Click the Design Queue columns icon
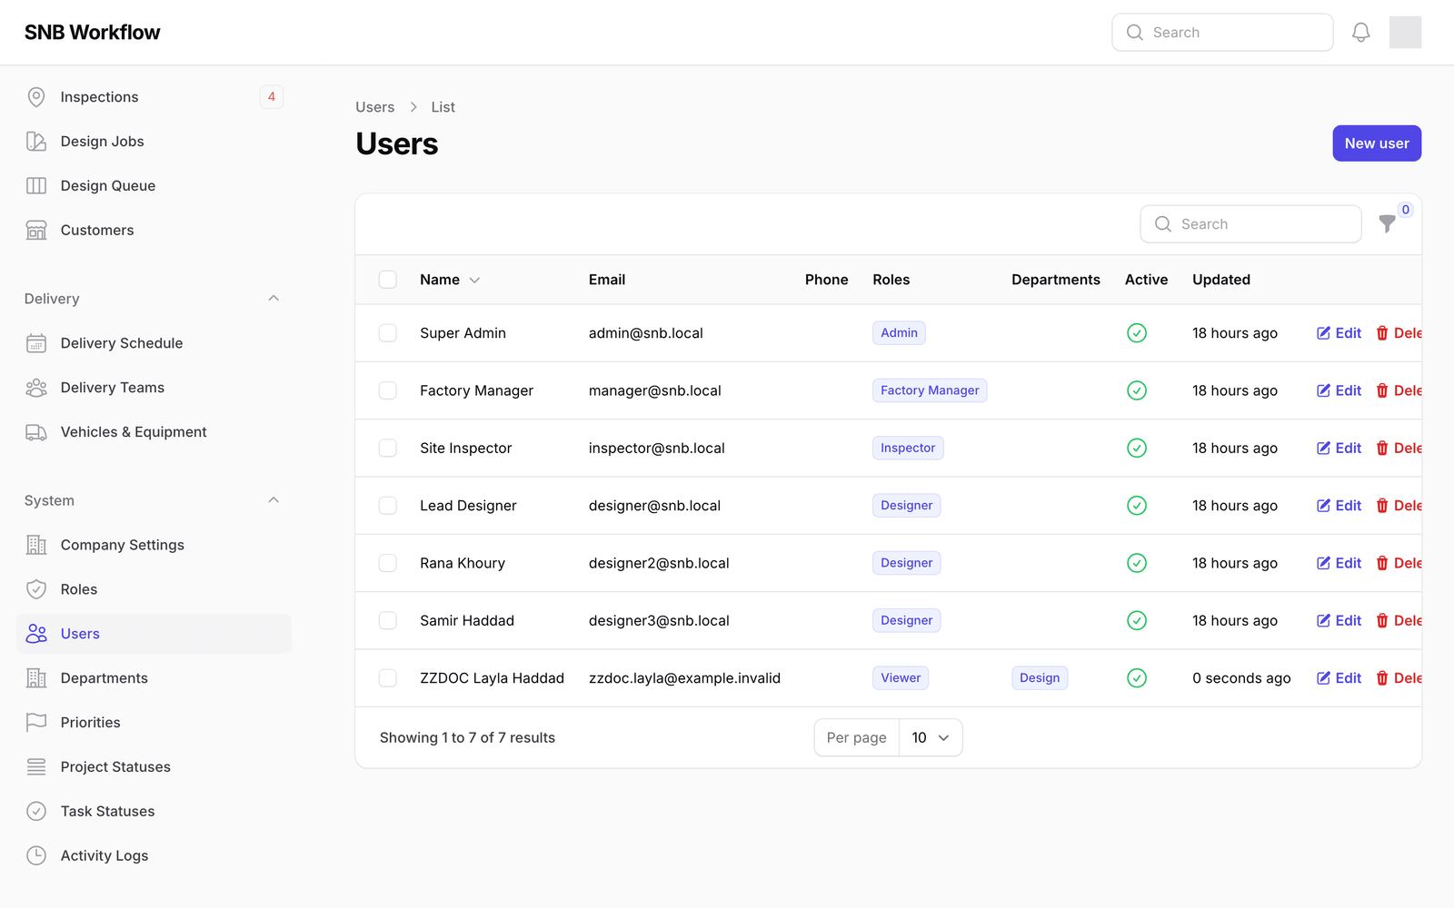This screenshot has width=1454, height=908. point(36,186)
